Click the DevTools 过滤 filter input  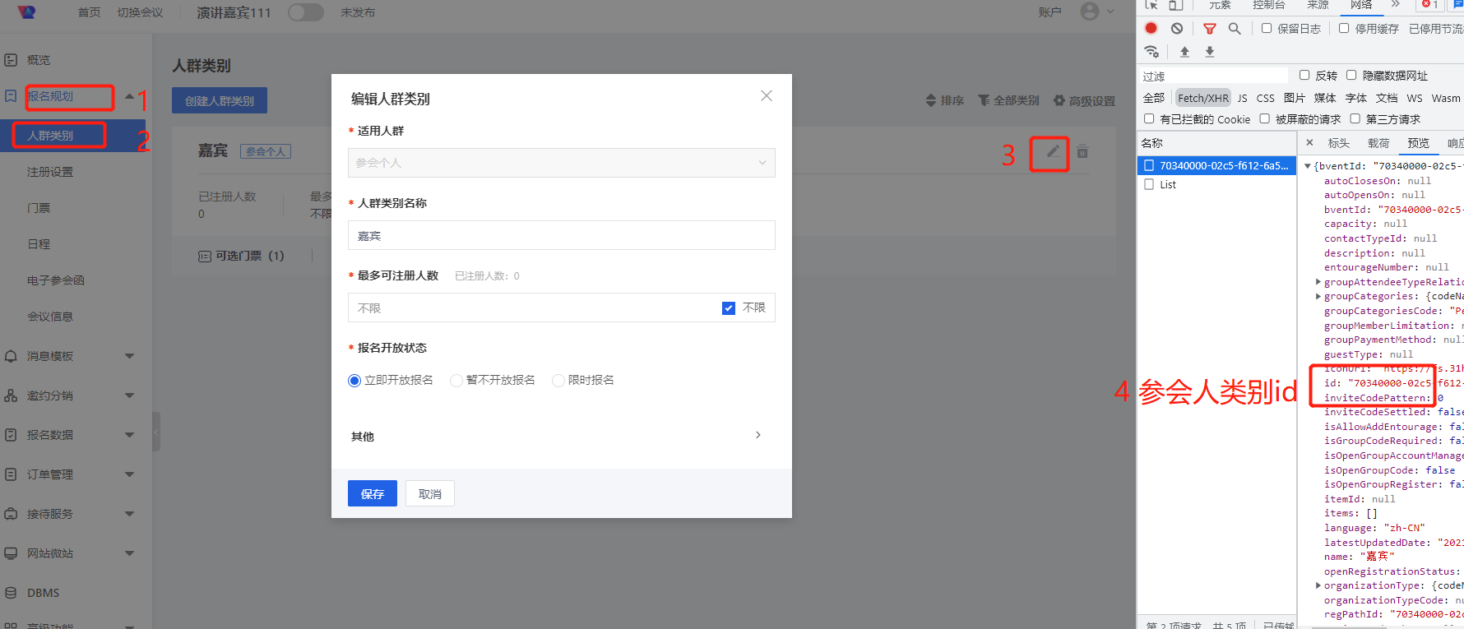[1213, 76]
